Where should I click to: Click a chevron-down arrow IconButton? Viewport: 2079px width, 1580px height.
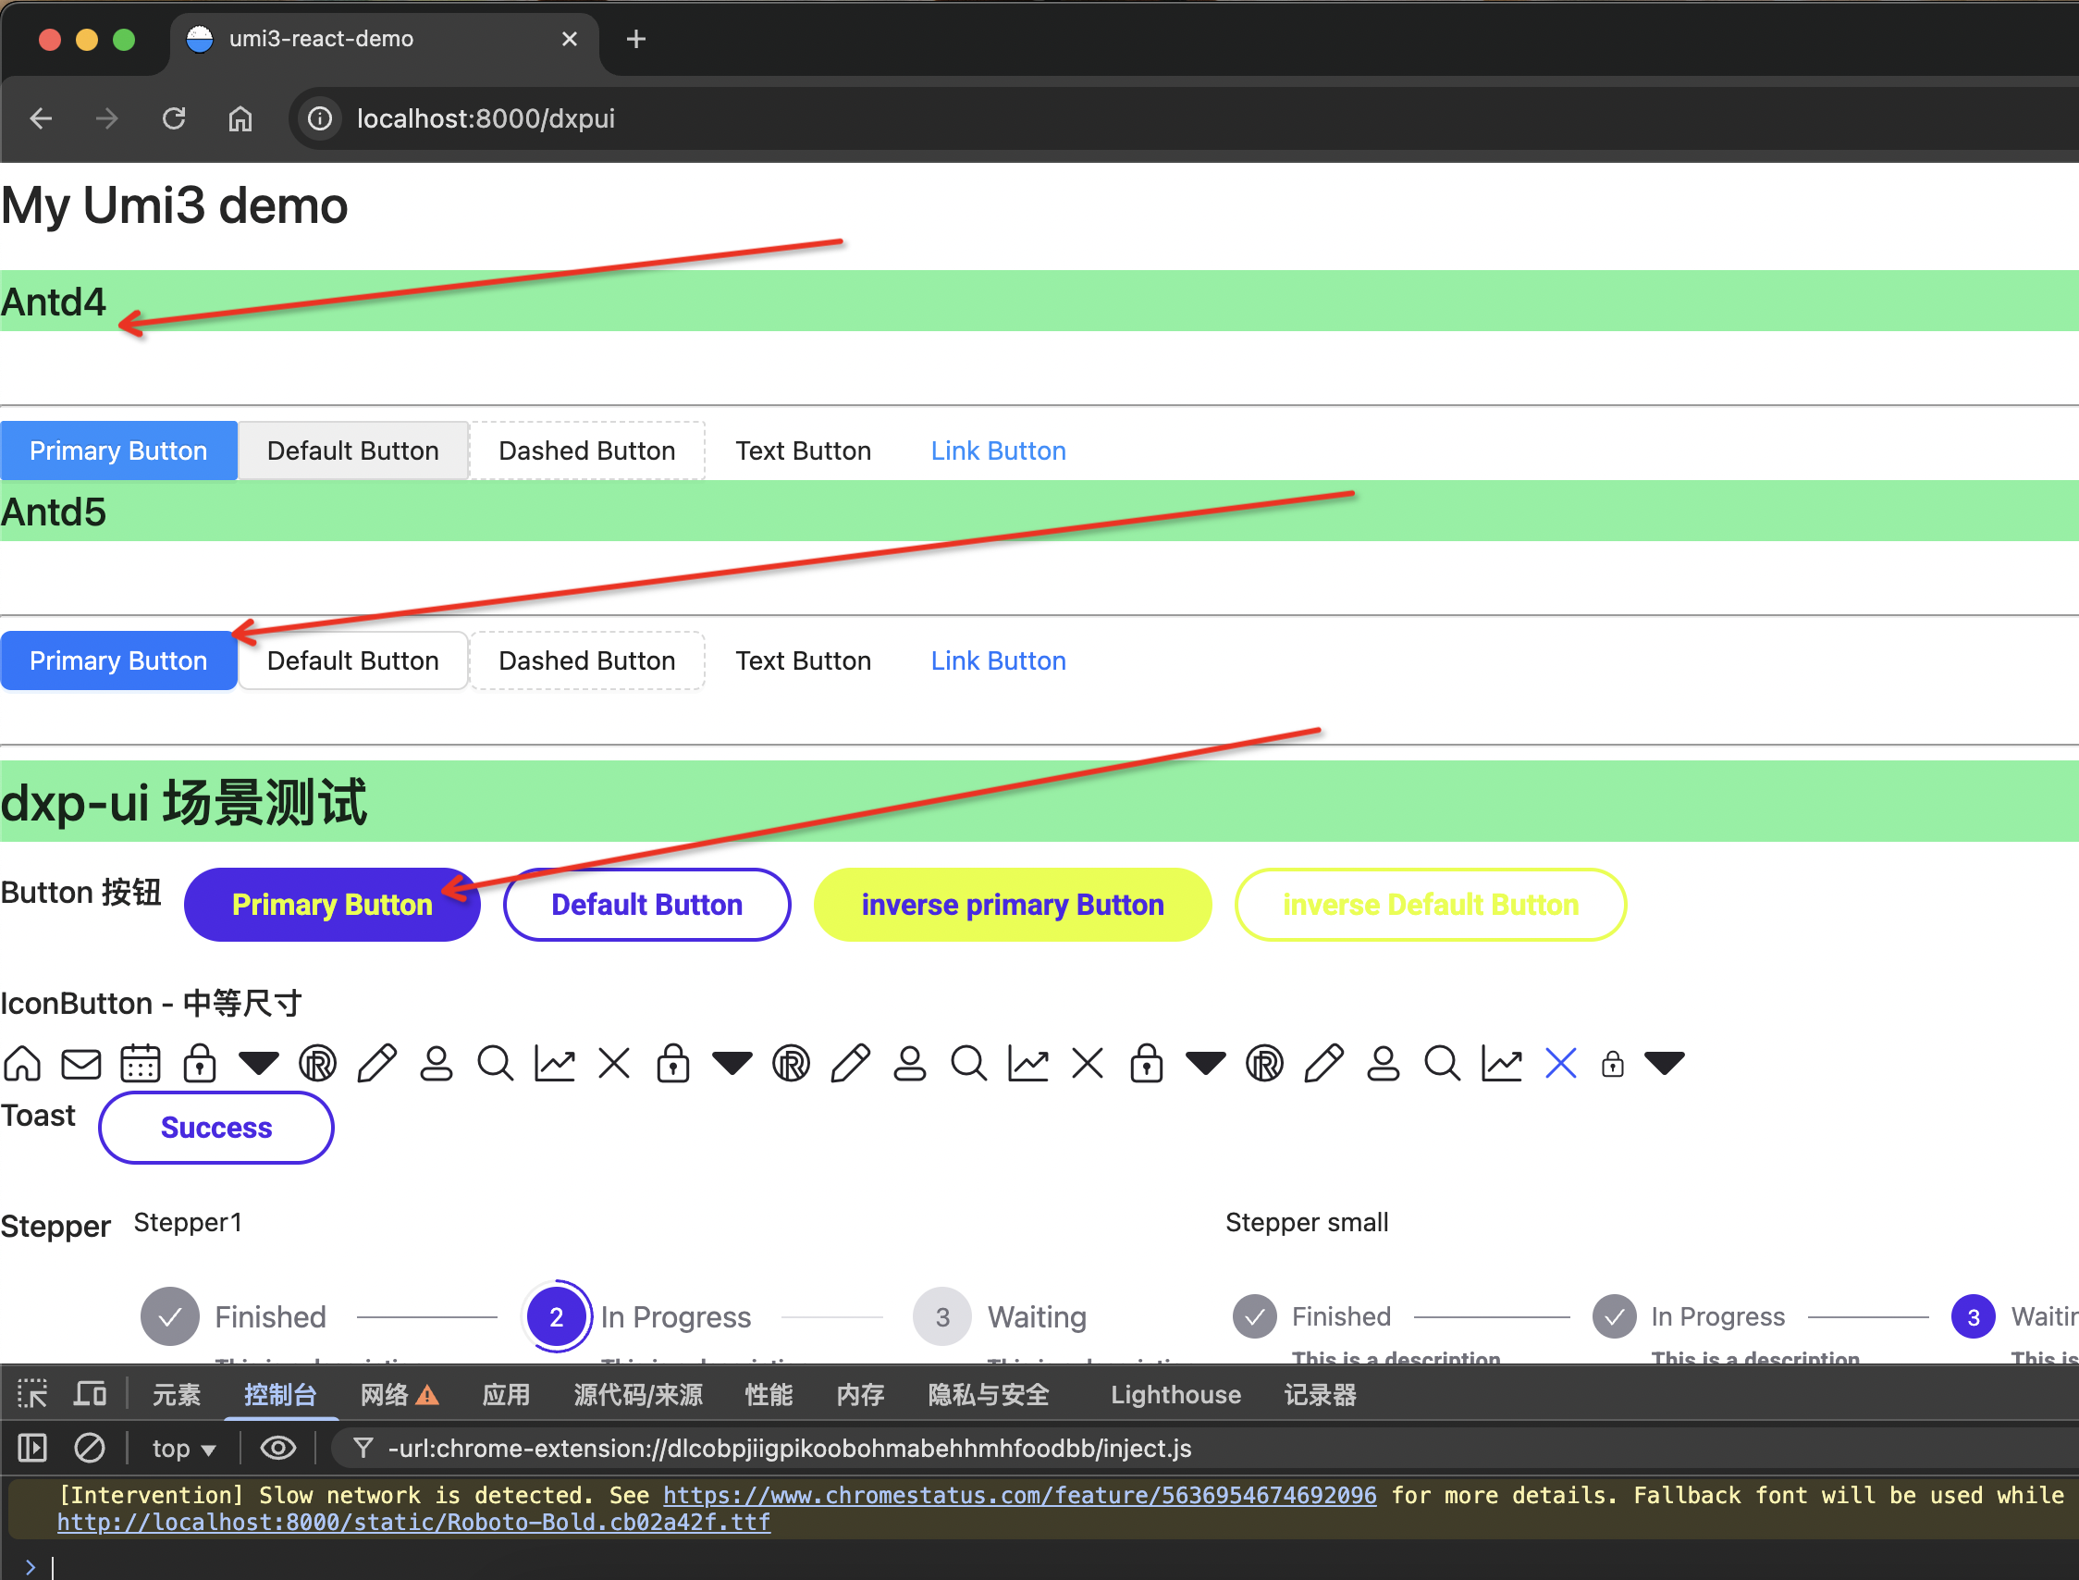pyautogui.click(x=259, y=1063)
